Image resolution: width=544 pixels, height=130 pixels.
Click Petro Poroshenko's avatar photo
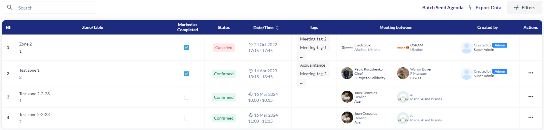347,73
